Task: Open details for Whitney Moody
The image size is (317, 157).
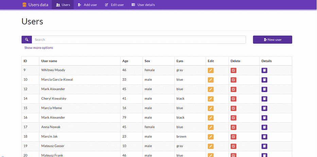Action: [x=264, y=71]
